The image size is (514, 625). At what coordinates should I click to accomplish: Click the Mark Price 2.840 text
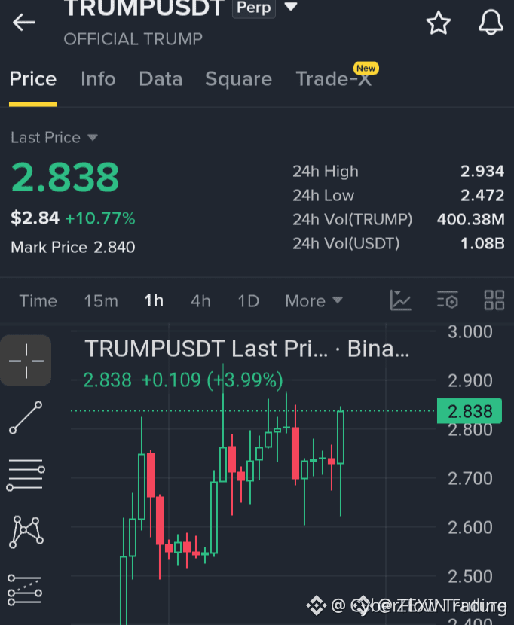pyautogui.click(x=73, y=248)
